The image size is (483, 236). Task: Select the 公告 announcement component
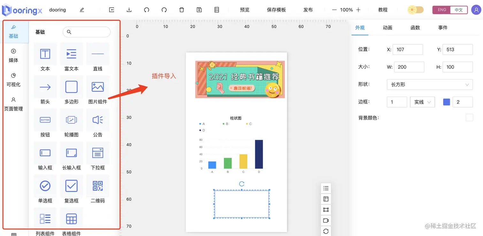click(x=98, y=123)
